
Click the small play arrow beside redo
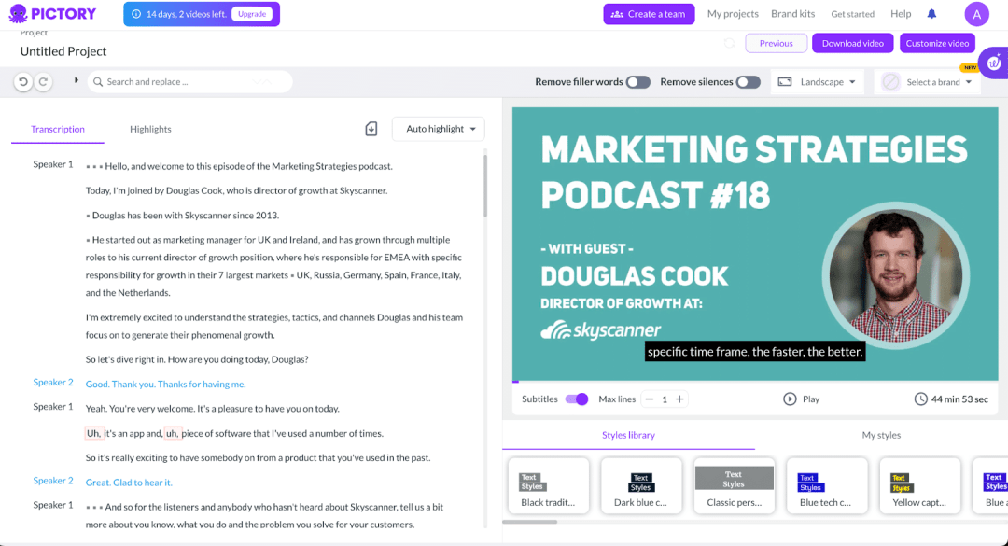(76, 80)
